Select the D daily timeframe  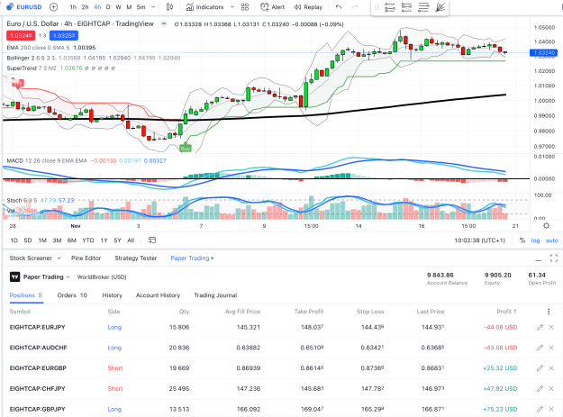[x=108, y=7]
